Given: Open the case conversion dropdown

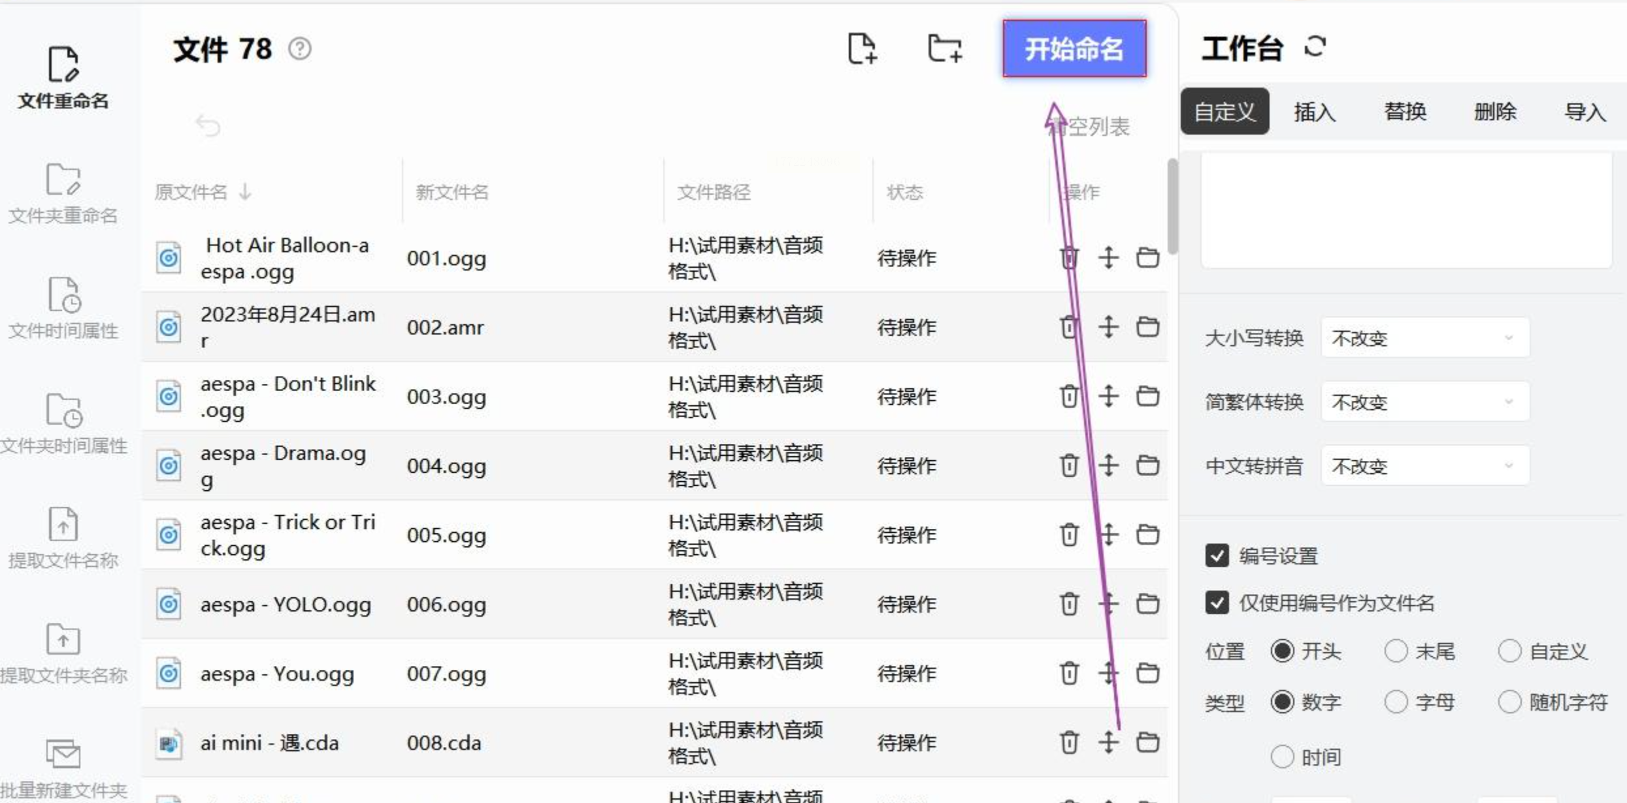Looking at the screenshot, I should [x=1424, y=338].
